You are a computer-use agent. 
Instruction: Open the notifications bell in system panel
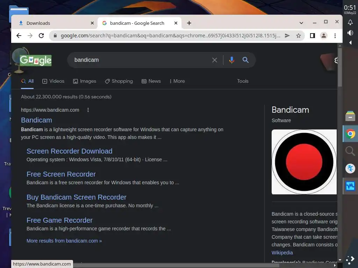coord(350,22)
